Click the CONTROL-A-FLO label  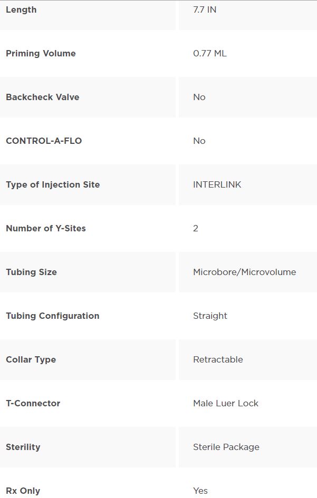44,141
